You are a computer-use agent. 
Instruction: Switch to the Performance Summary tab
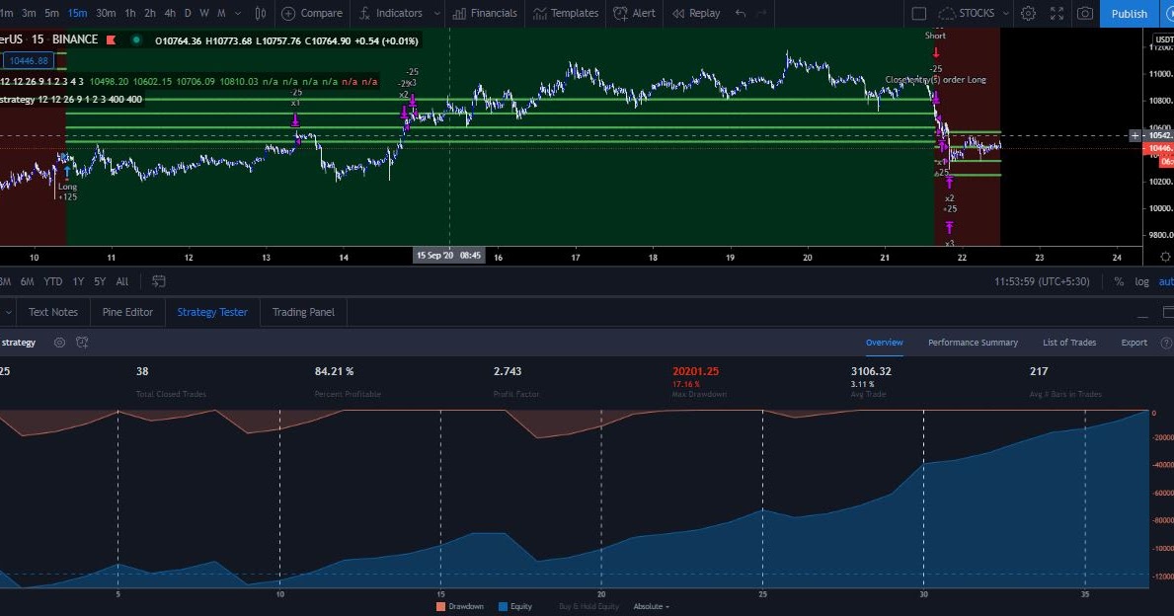(x=973, y=342)
